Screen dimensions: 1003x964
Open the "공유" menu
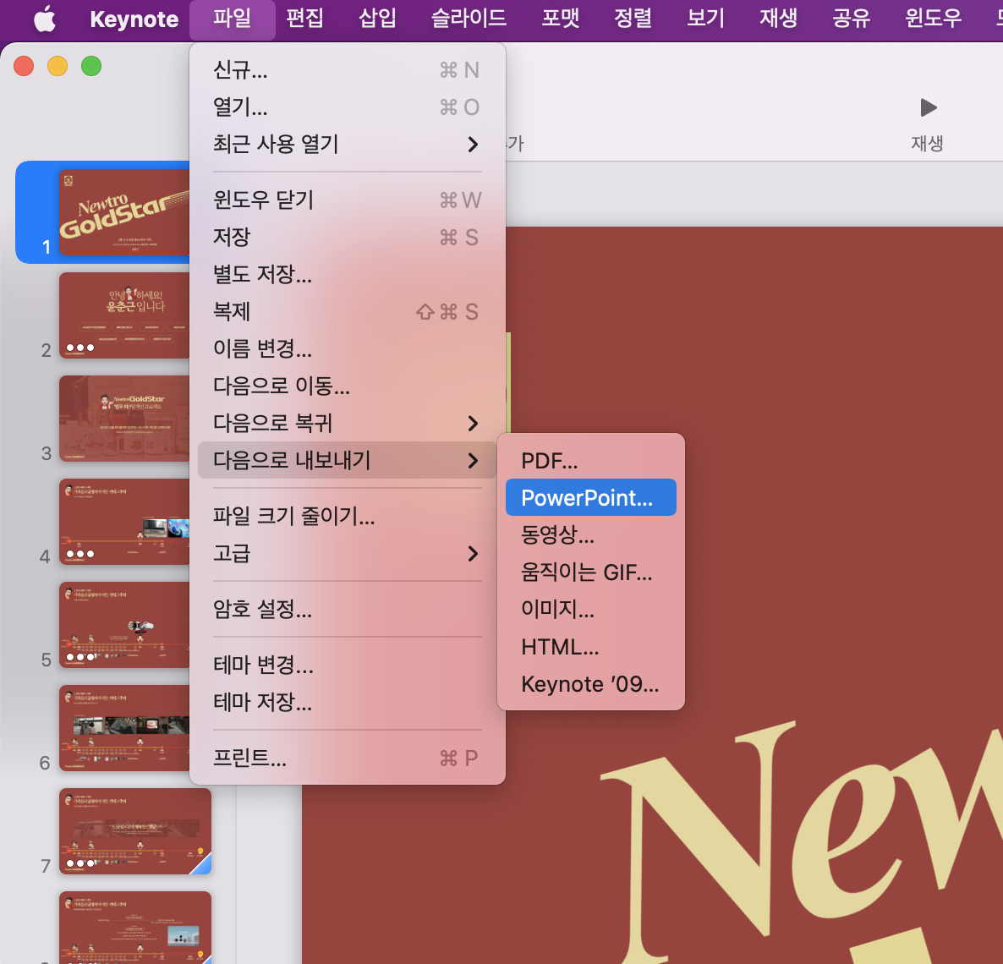click(x=850, y=19)
